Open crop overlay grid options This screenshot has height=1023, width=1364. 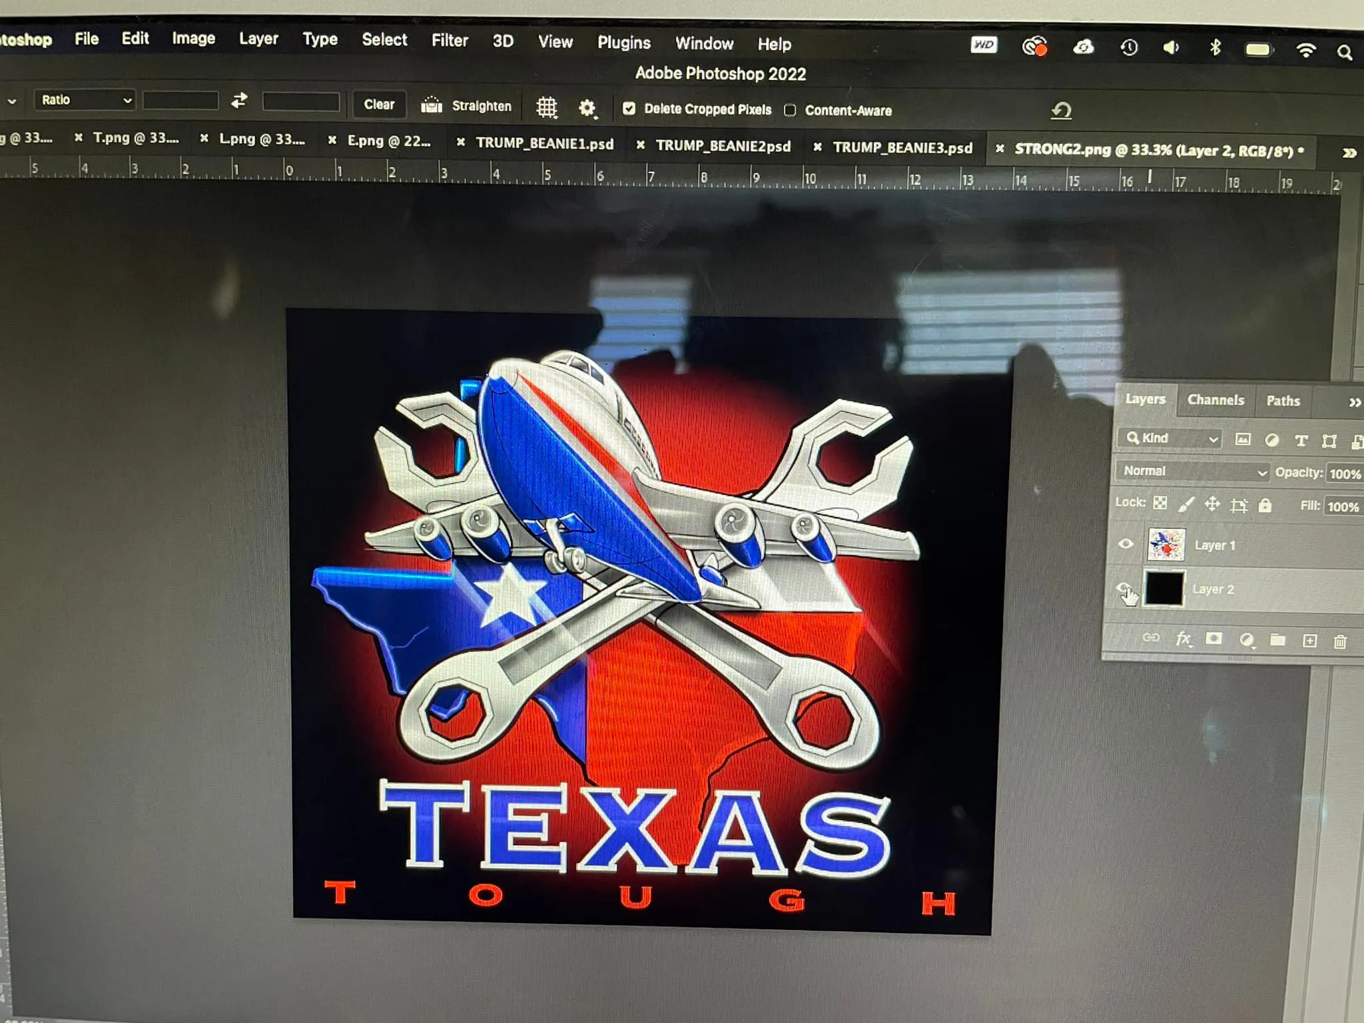[x=547, y=107]
